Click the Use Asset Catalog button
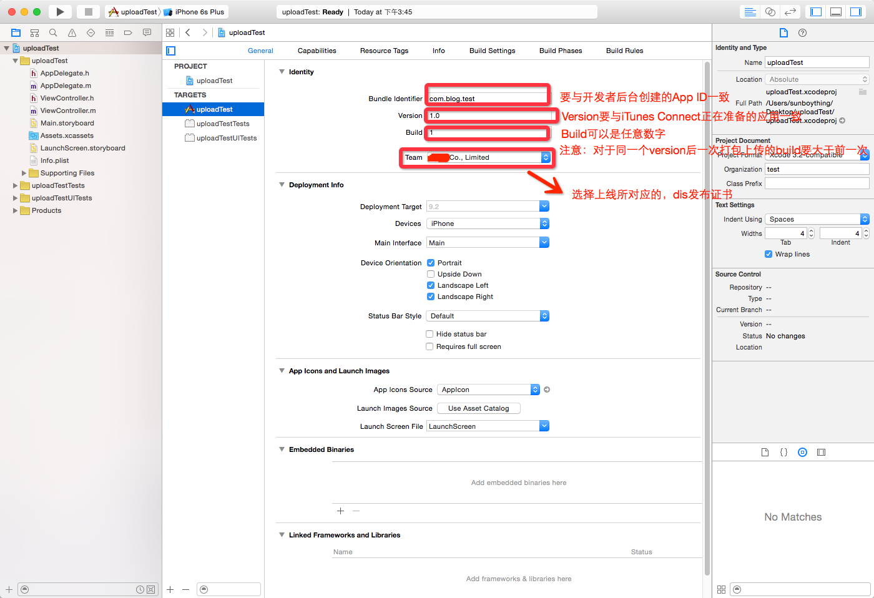This screenshot has width=874, height=598. [x=479, y=408]
